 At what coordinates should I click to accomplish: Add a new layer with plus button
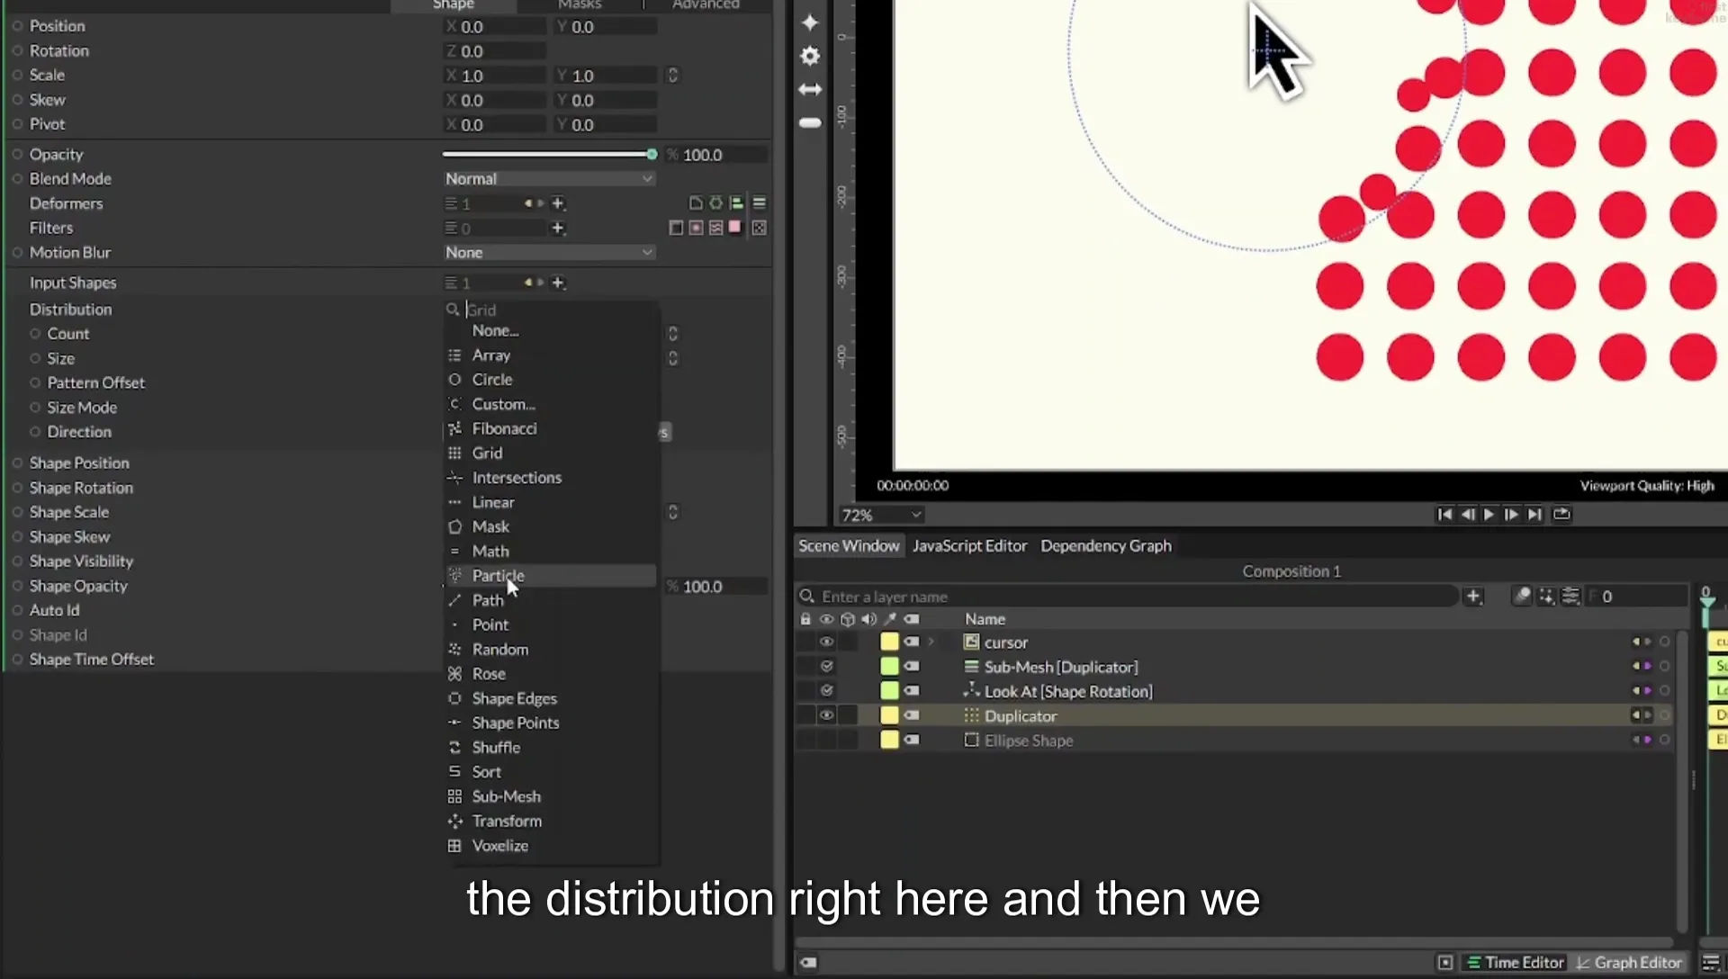click(x=1473, y=596)
